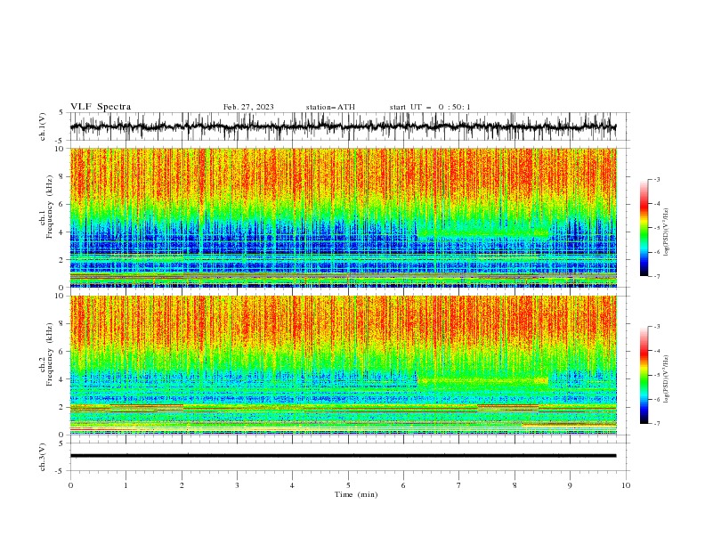705x545 pixels.
Task: Click the ch.1 voltage waveform trace
Action: (x=343, y=126)
